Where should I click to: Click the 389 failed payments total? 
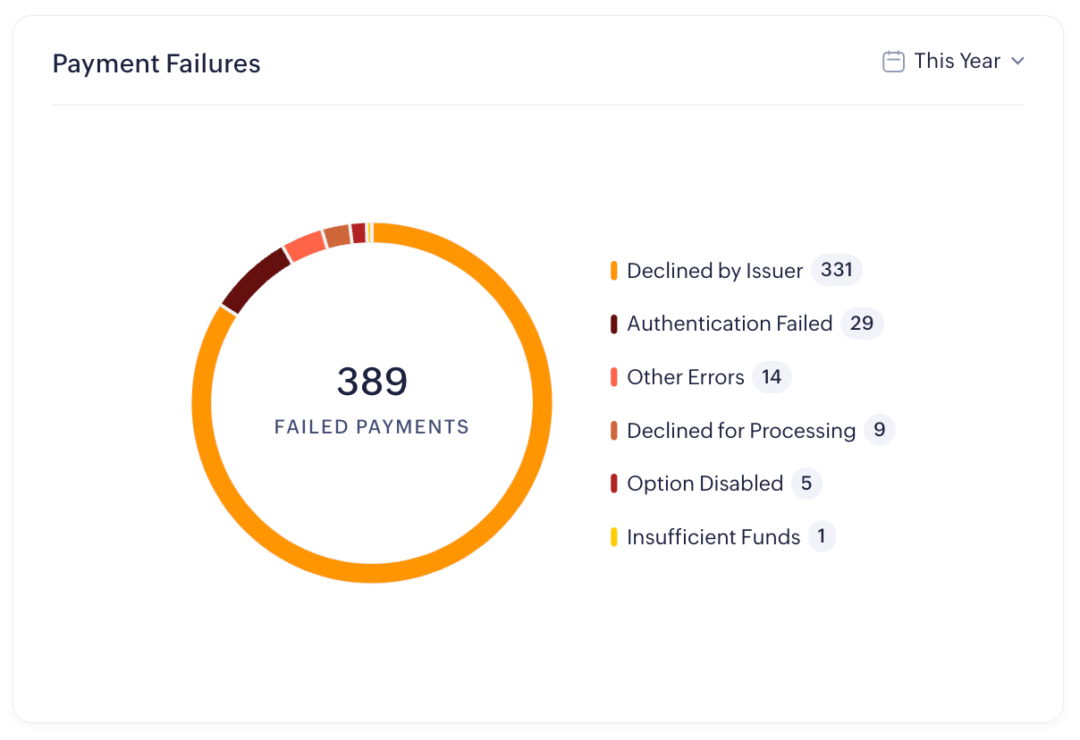click(372, 383)
